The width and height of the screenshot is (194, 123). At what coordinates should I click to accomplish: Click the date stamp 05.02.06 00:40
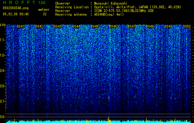(x=16, y=14)
